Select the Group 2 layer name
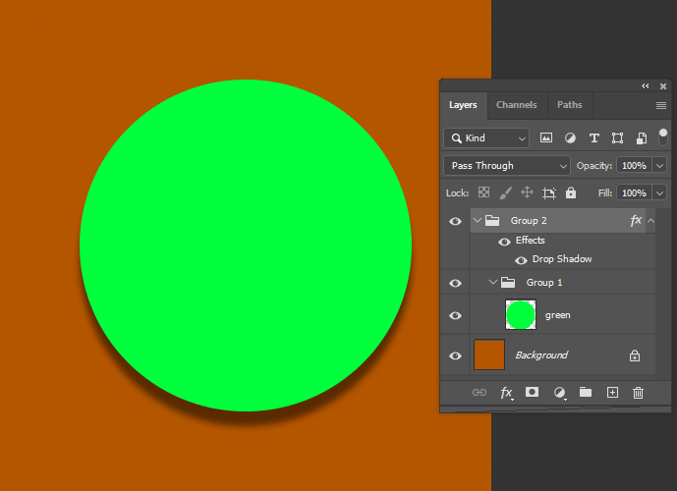 tap(529, 221)
